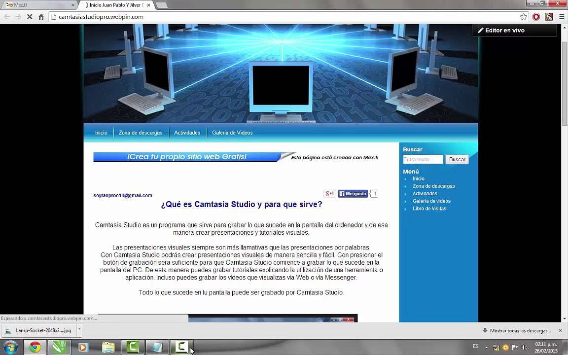The height and width of the screenshot is (355, 568).
Task: Open Zona de descargas in the navigation bar
Action: [141, 133]
